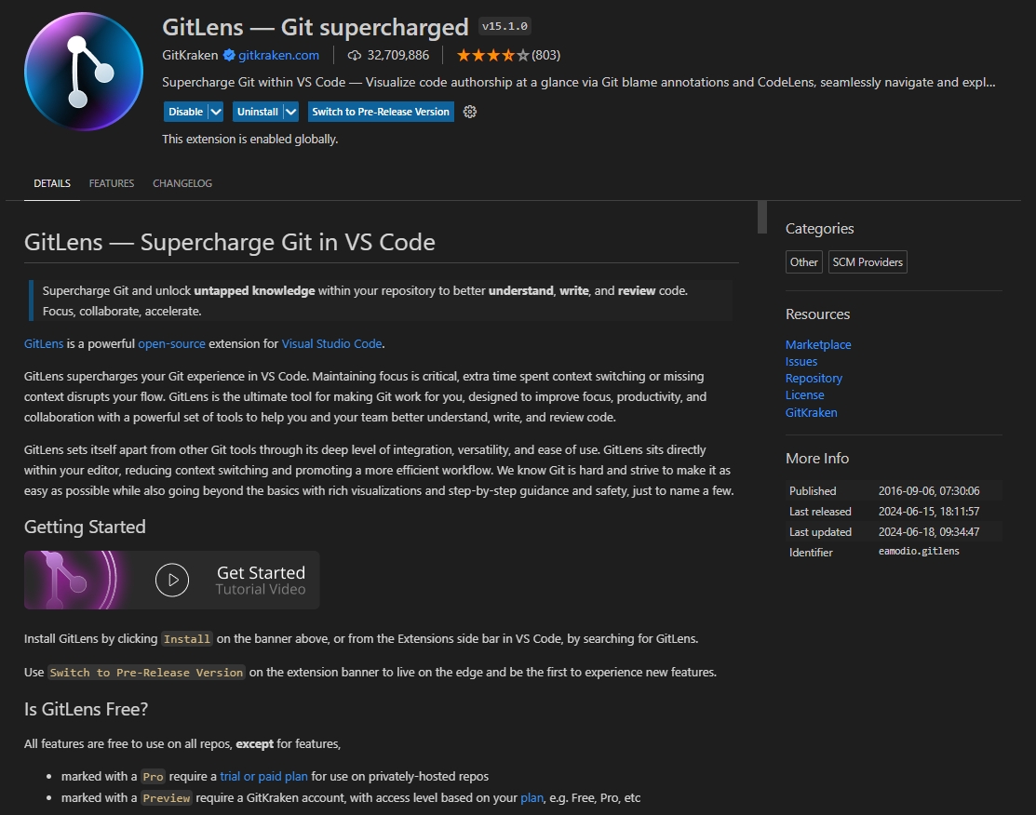Select the Other category tag
Viewport: 1036px width, 815px height.
(x=804, y=262)
